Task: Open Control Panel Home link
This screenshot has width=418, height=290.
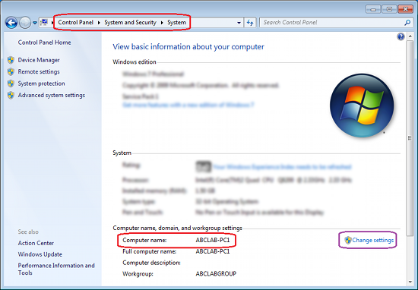Action: (x=45, y=43)
